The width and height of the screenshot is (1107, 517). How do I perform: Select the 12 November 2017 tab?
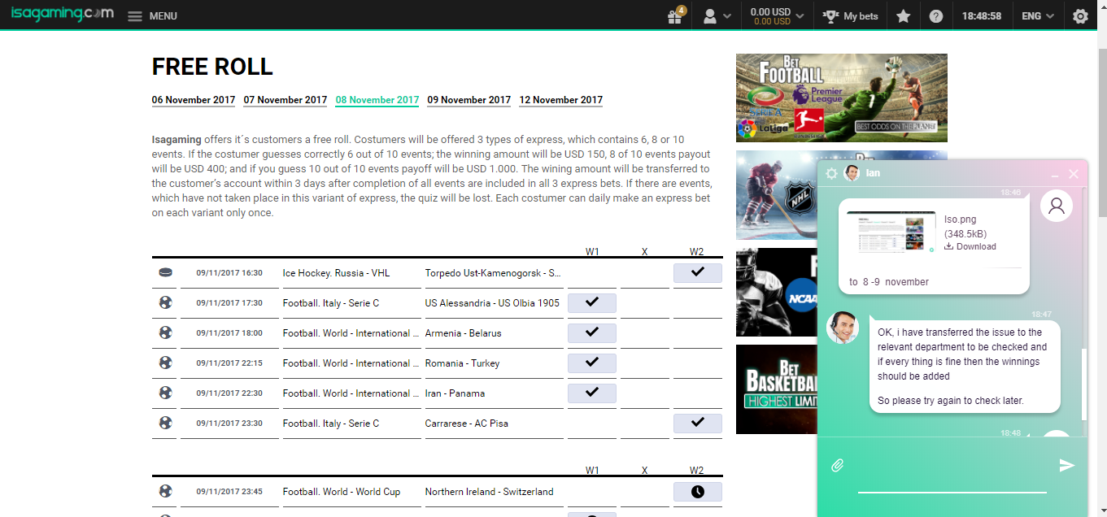coord(561,100)
